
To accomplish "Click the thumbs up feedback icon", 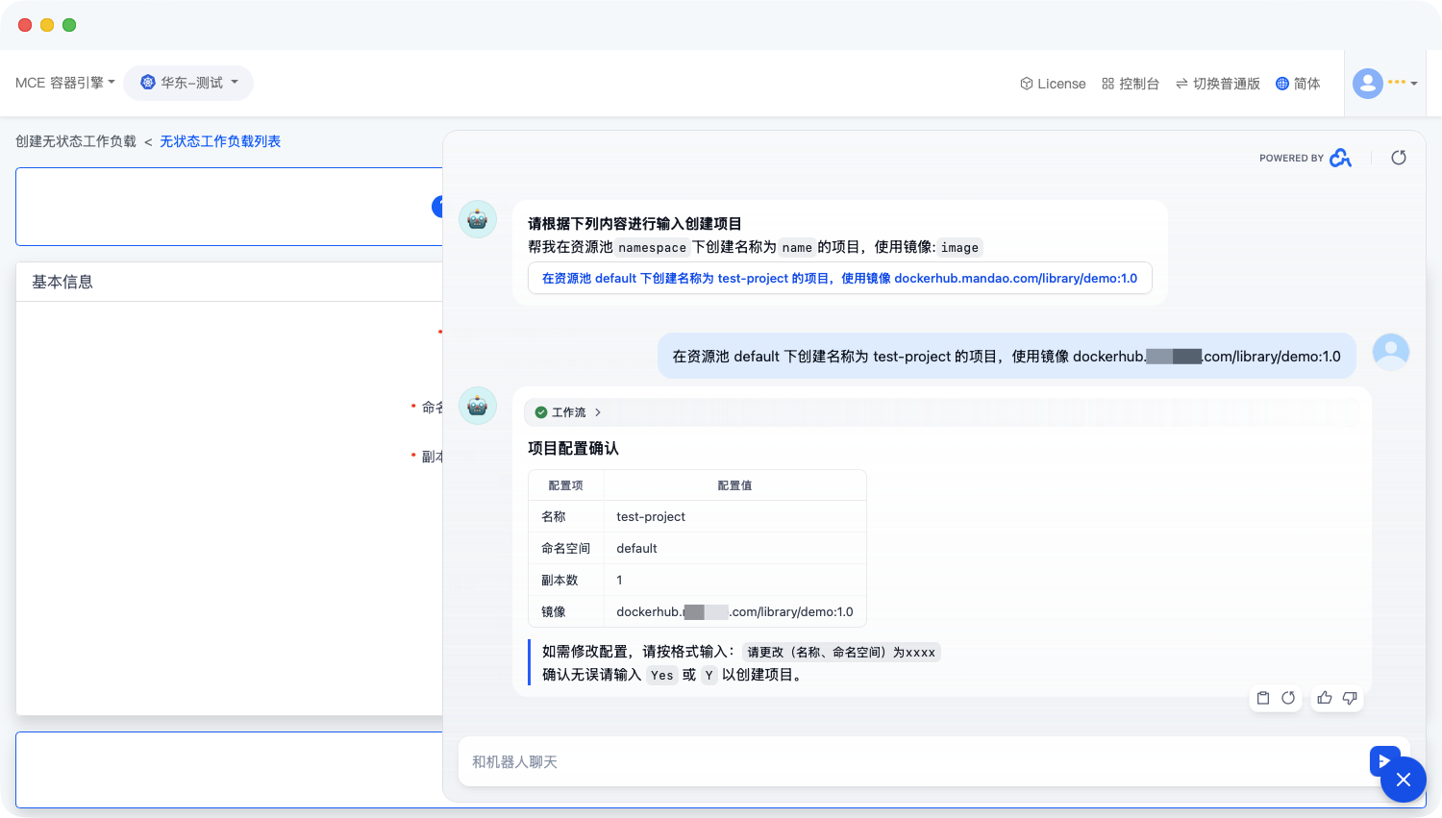I will pos(1325,698).
